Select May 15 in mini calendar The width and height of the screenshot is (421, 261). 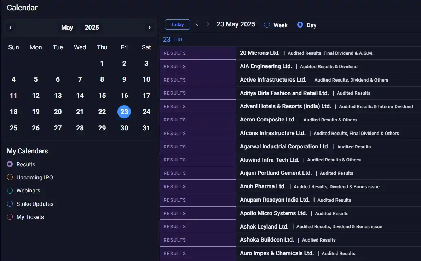[x=102, y=96]
